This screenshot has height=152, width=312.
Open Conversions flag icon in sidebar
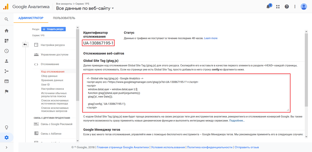6,92
